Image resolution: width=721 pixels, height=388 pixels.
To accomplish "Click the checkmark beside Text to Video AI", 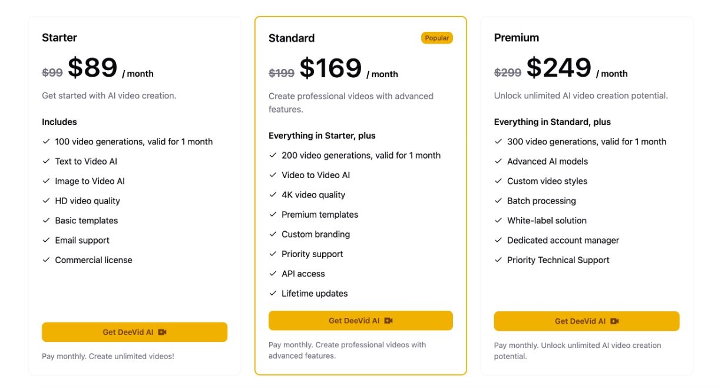I will click(x=46, y=161).
